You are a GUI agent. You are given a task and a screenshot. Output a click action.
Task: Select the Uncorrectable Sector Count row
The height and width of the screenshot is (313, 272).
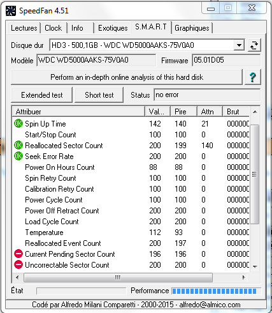[131, 265]
